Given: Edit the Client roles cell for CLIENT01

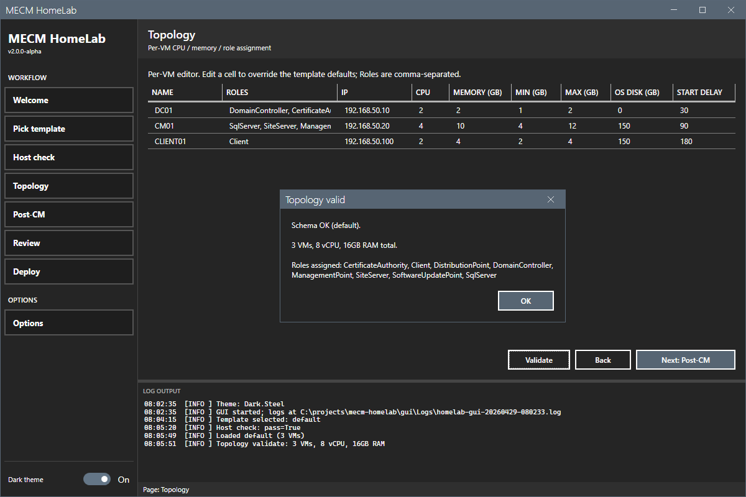Looking at the screenshot, I should click(x=280, y=142).
